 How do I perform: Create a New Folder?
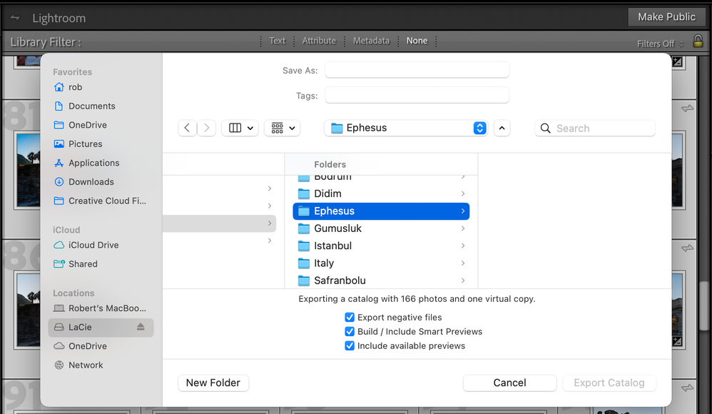pyautogui.click(x=213, y=383)
